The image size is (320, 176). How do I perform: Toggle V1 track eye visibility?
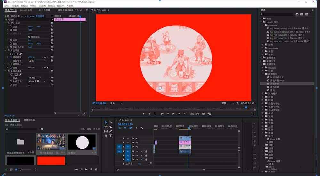(137, 147)
